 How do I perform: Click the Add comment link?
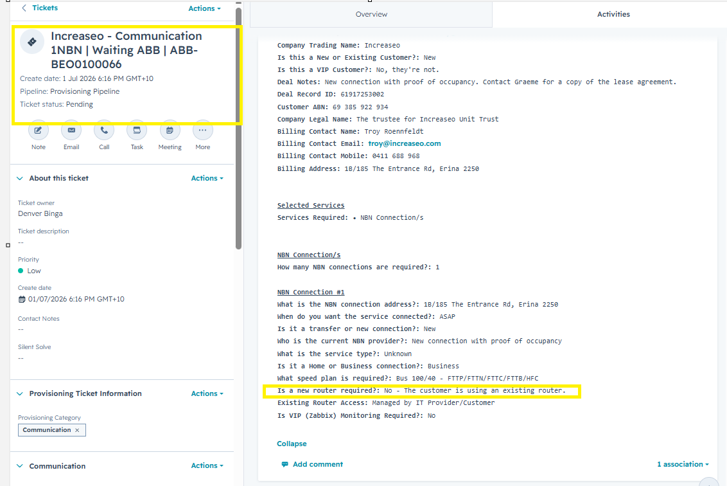point(318,464)
